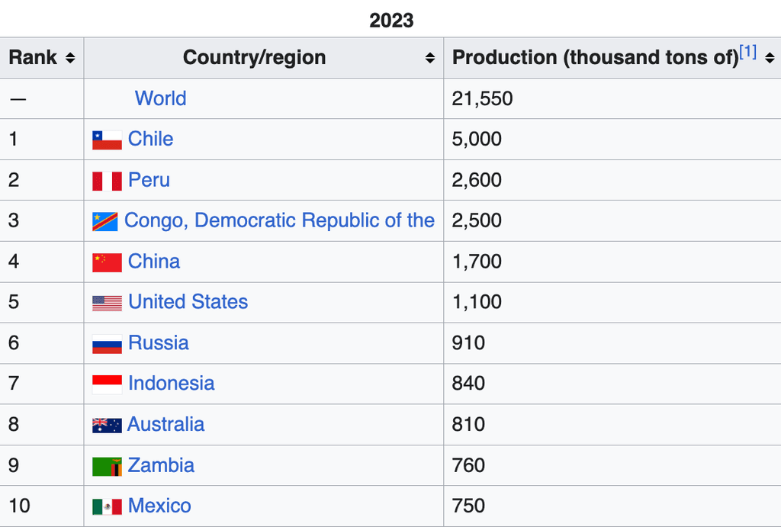Click the Russia flag icon

[x=107, y=344]
